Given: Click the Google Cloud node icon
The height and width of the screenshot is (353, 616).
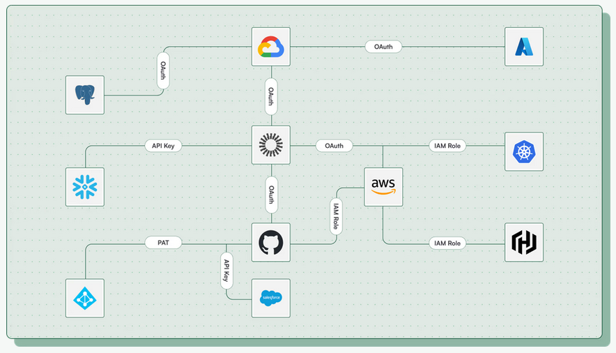Looking at the screenshot, I should point(270,47).
